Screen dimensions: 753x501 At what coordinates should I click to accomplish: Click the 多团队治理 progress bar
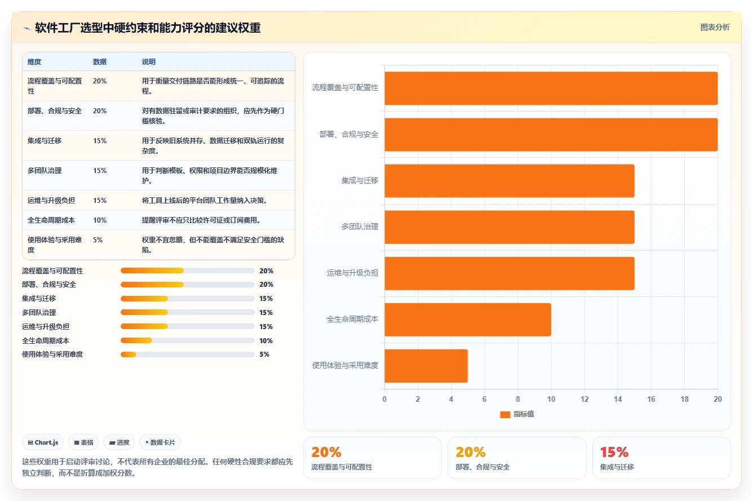[x=188, y=312]
